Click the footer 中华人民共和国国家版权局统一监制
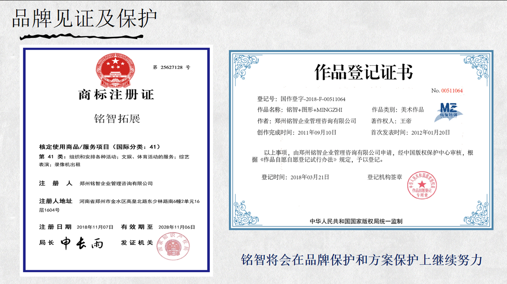This screenshot has width=507, height=284. coord(356,221)
